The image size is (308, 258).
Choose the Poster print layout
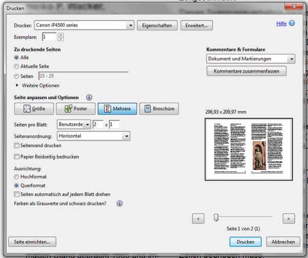74,109
